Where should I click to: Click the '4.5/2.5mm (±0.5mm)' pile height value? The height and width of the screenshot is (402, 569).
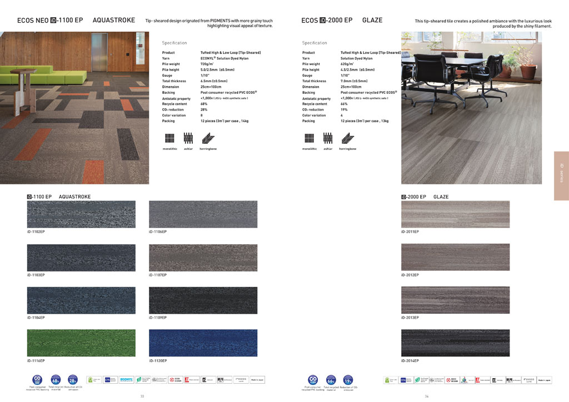coord(357,69)
